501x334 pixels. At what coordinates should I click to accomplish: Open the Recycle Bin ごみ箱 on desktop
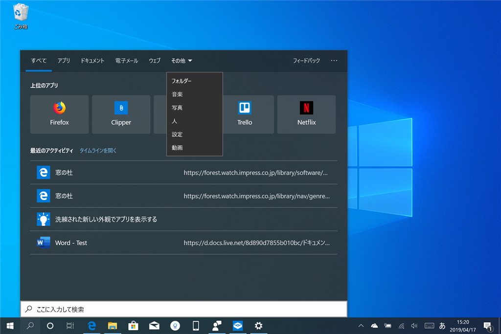[x=21, y=16]
